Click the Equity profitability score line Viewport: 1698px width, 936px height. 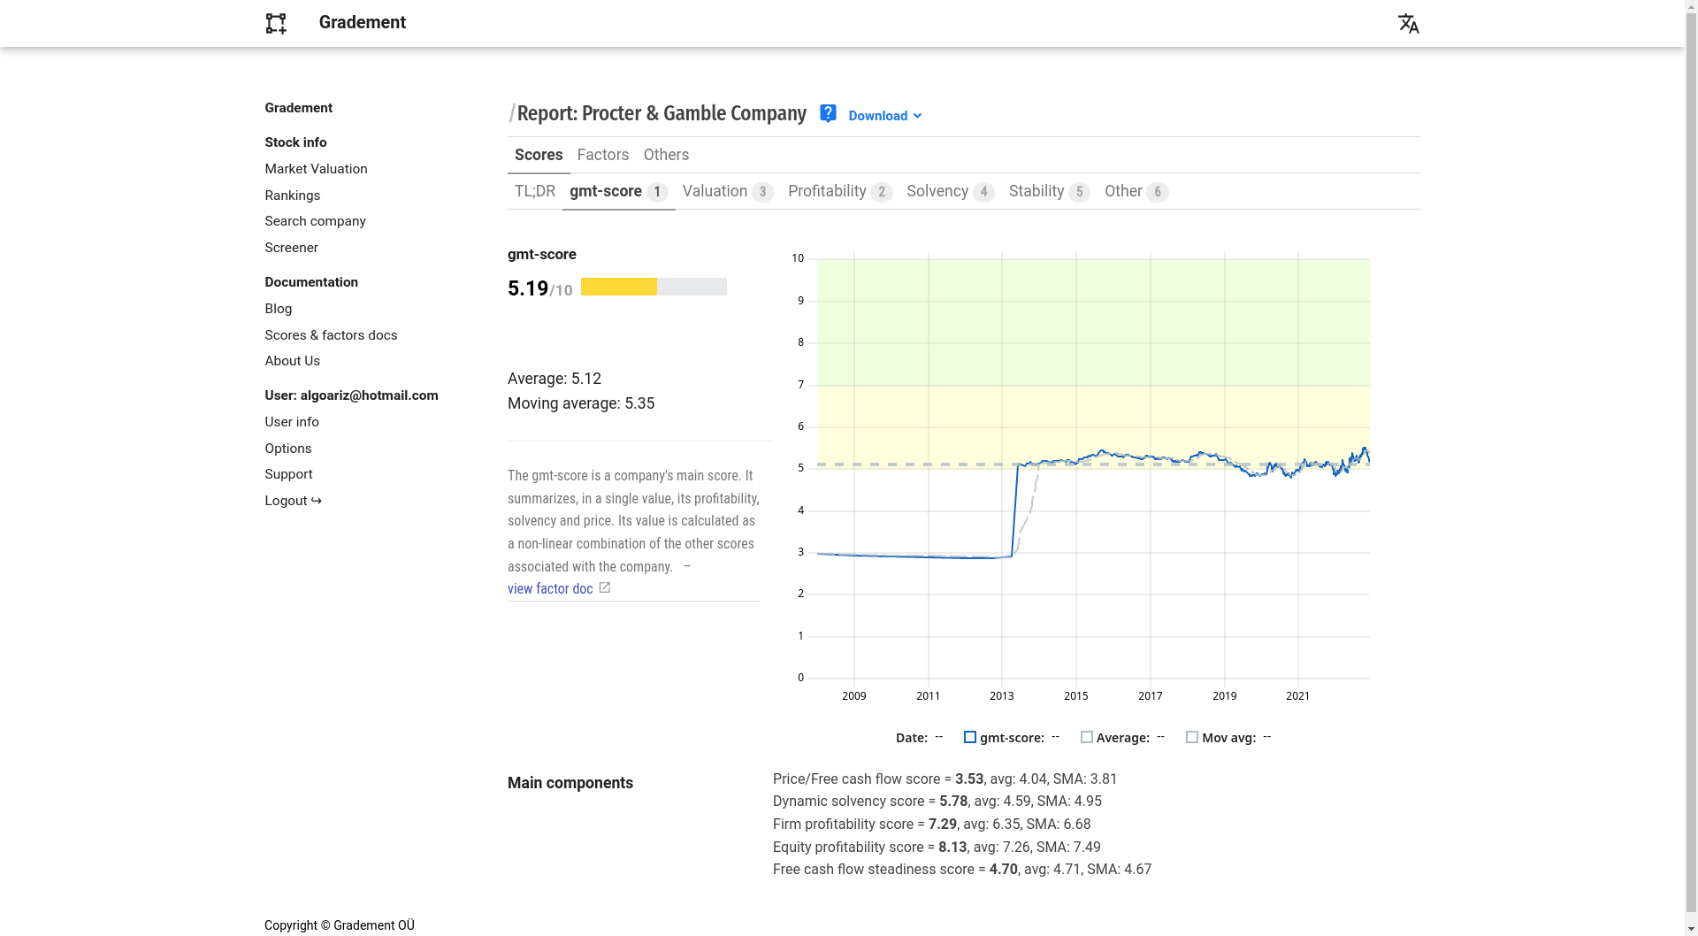coord(937,848)
